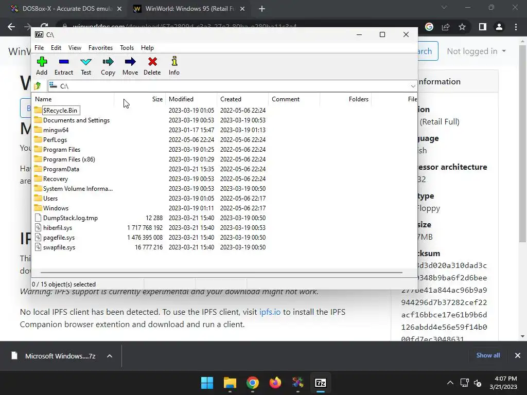Close the DOSBox-X browser tab

[119, 9]
